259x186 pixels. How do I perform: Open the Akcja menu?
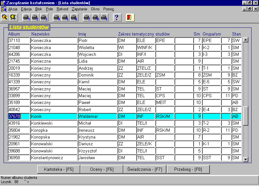[13, 9]
